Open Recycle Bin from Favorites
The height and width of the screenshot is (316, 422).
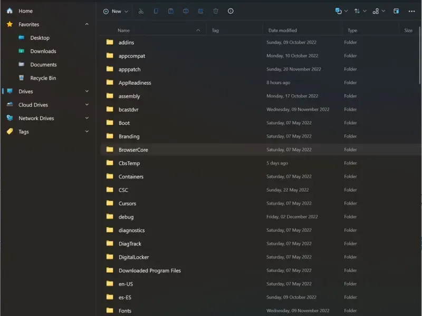[43, 78]
